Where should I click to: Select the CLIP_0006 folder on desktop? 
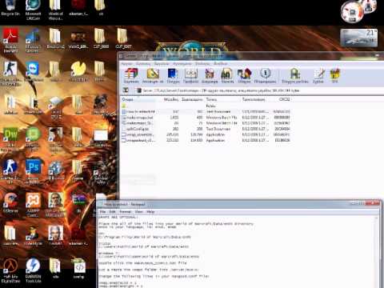pyautogui.click(x=101, y=38)
